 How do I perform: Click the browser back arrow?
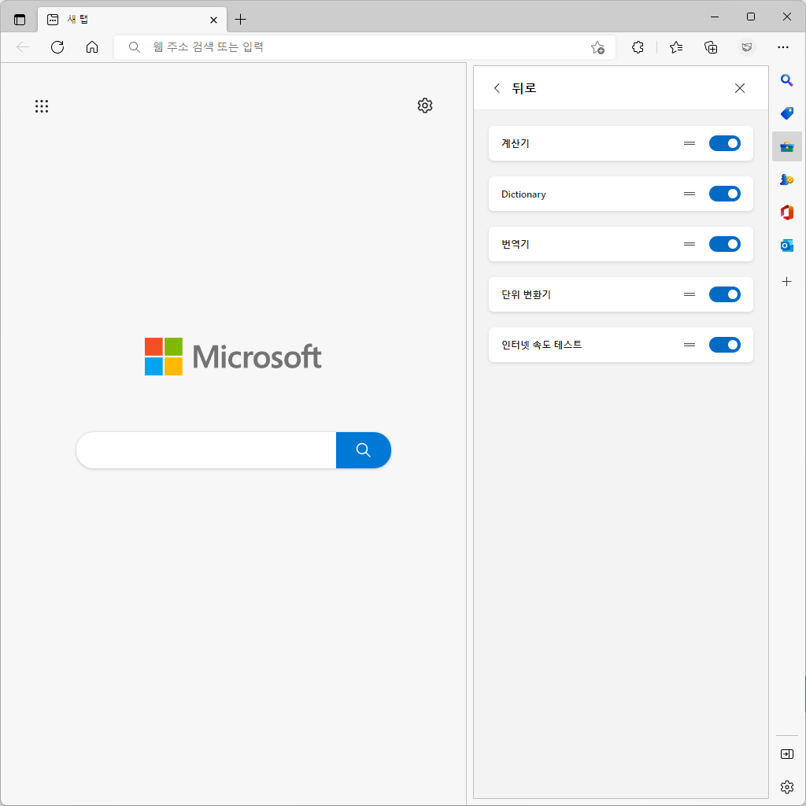[x=23, y=47]
